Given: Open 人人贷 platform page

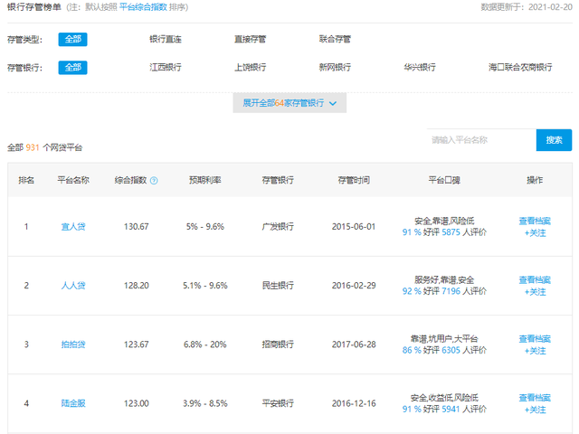Looking at the screenshot, I should click(73, 286).
